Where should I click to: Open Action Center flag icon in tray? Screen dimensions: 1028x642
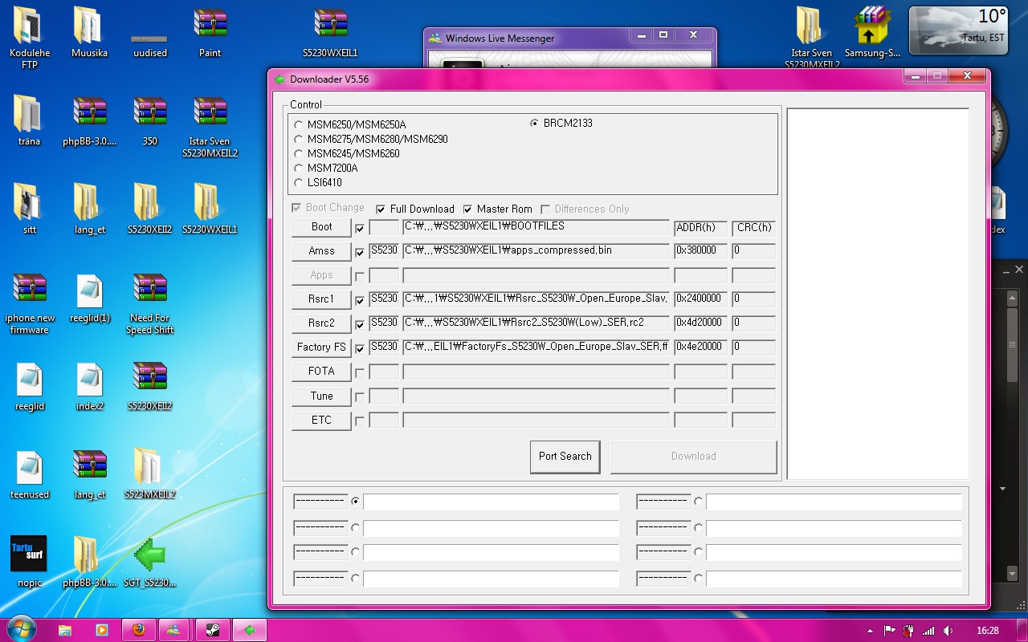coord(889,631)
